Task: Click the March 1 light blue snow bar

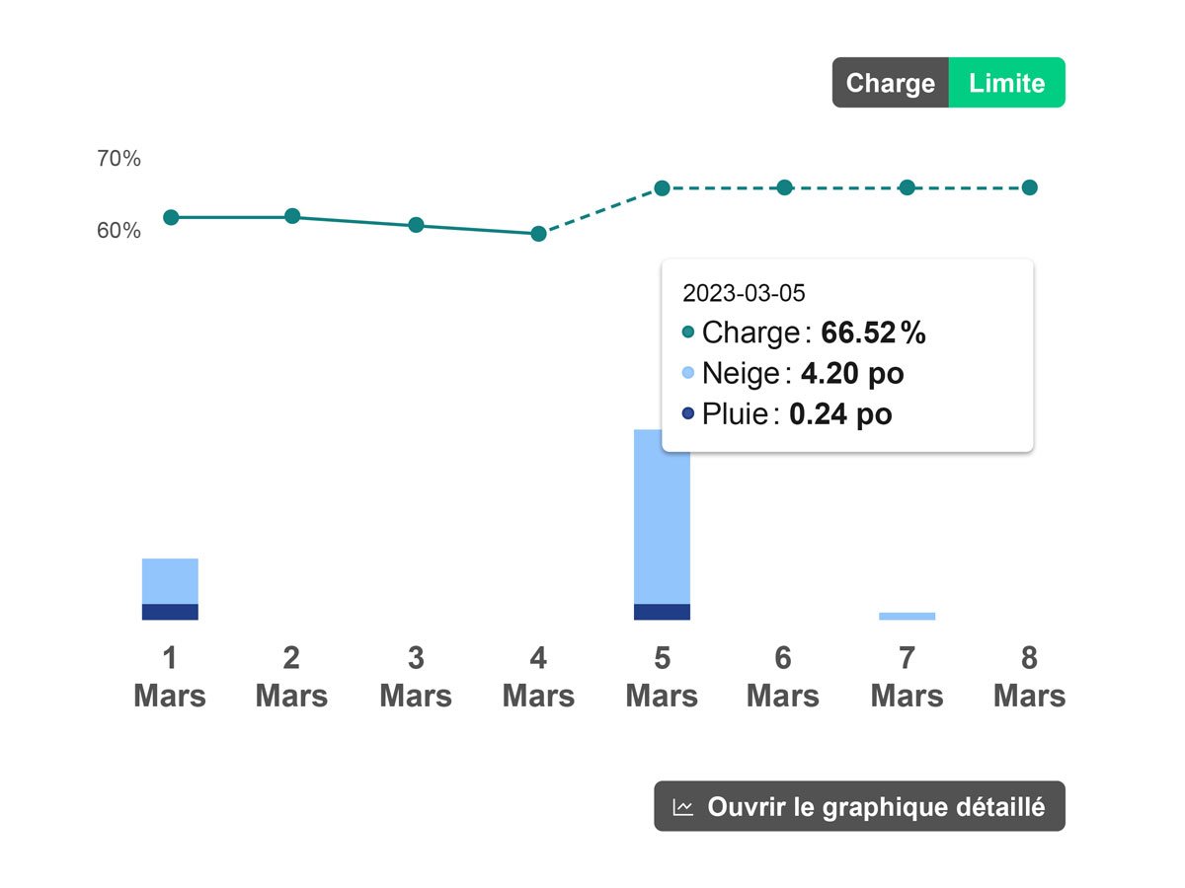Action: point(170,581)
